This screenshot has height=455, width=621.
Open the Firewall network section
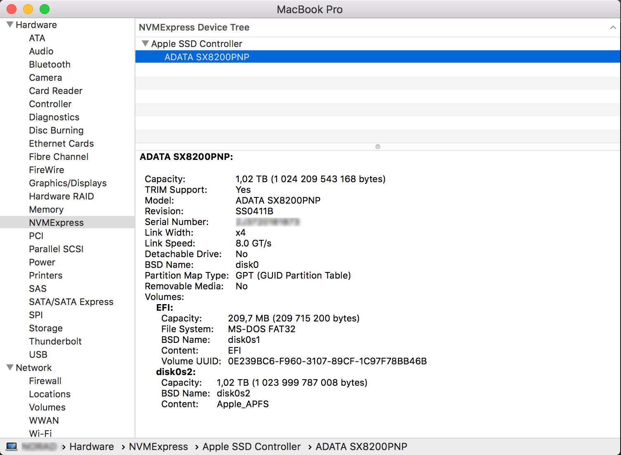[x=45, y=381]
